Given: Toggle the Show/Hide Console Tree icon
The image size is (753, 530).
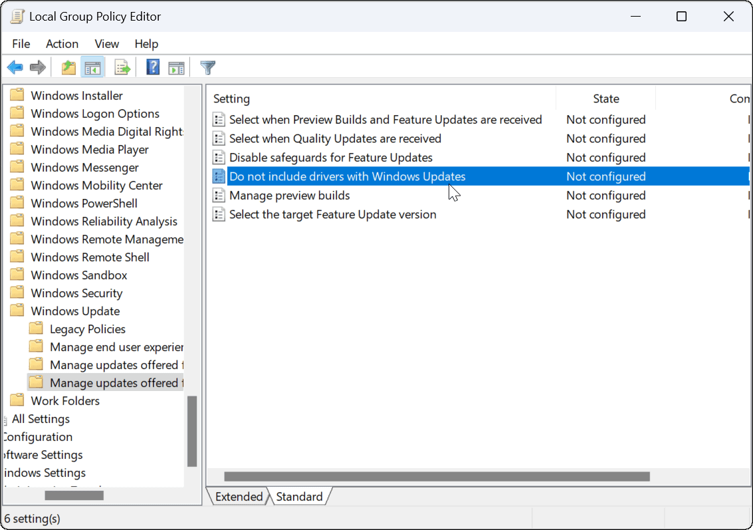Looking at the screenshot, I should coord(92,66).
